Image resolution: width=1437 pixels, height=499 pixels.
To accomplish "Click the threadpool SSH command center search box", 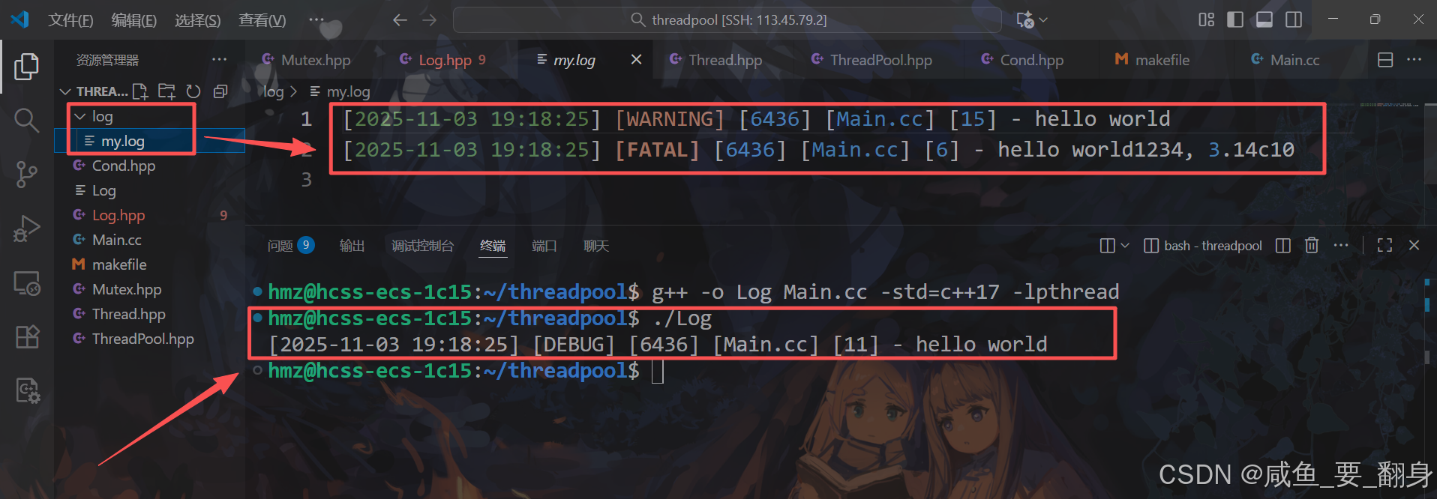I will [x=727, y=20].
